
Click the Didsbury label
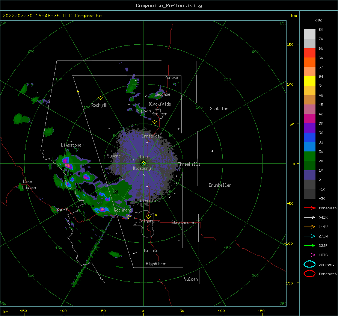[142, 168]
